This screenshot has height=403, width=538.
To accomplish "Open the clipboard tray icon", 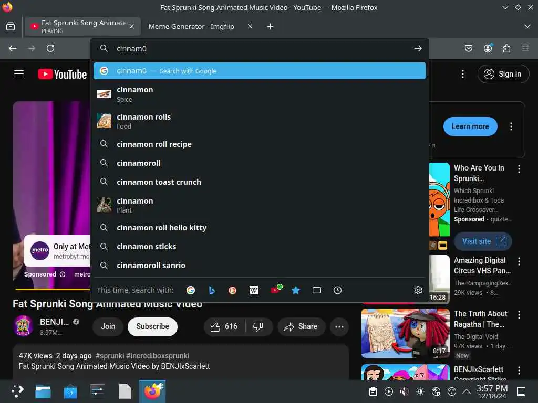I will pyautogui.click(x=373, y=391).
